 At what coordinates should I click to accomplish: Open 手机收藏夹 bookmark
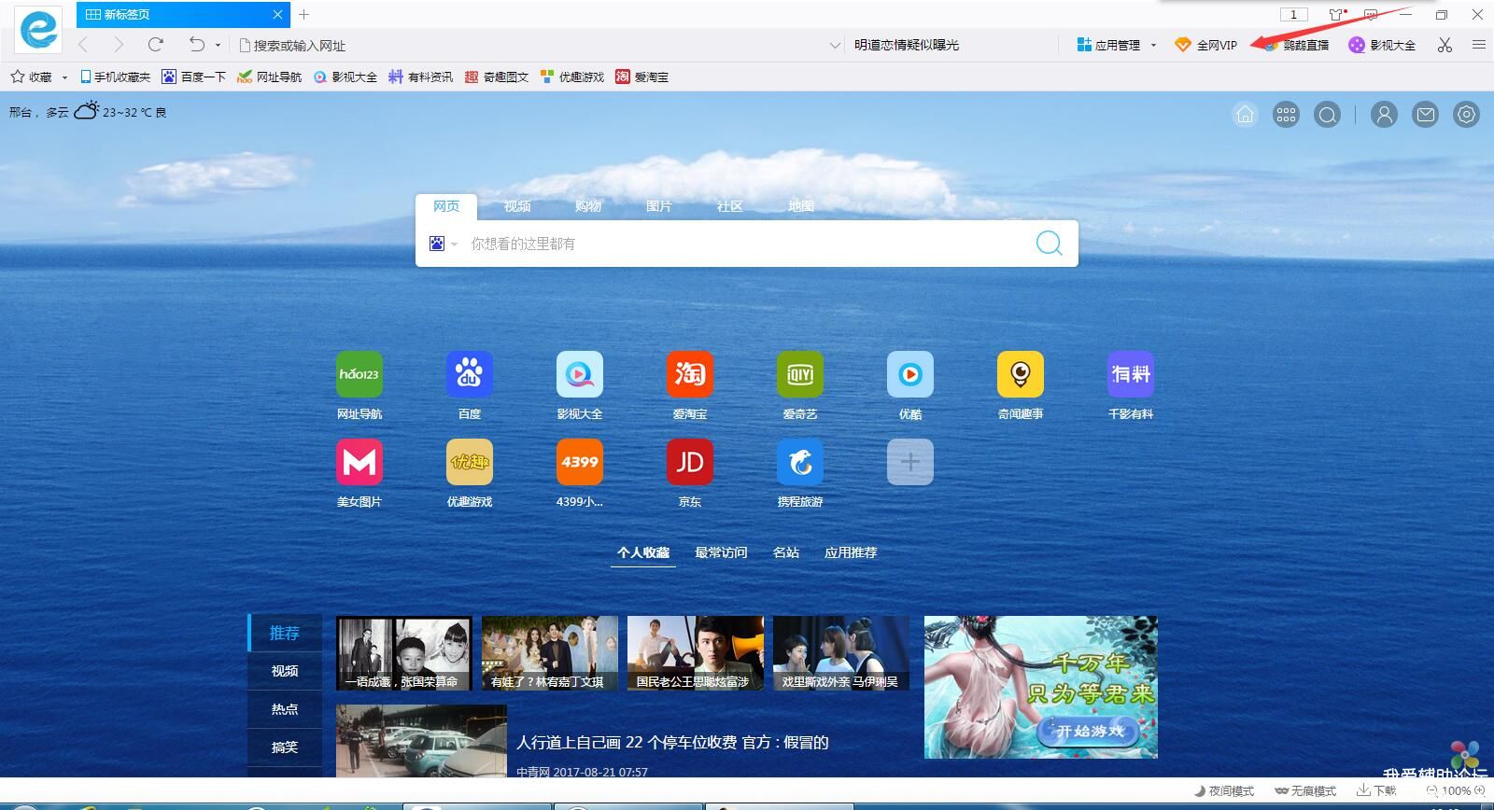coord(115,77)
